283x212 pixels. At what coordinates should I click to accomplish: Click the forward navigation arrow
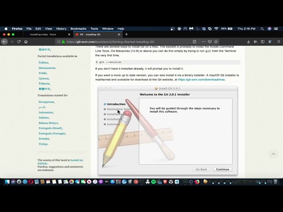(x=12, y=42)
